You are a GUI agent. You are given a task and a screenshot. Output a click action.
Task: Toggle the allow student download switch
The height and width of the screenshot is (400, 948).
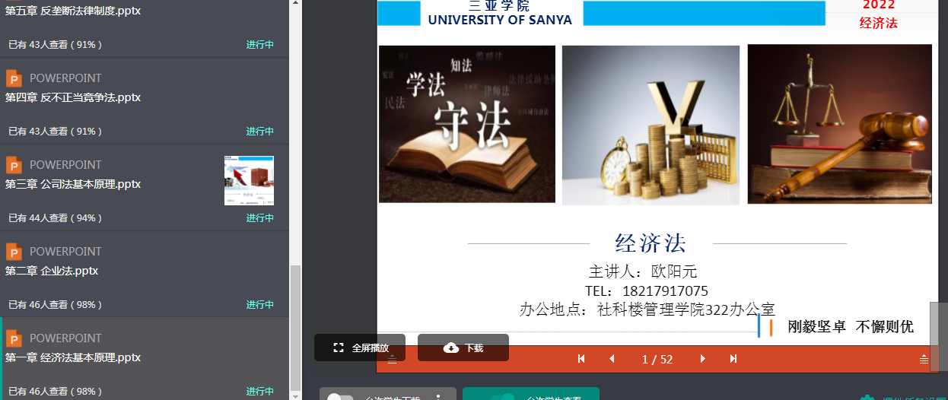click(339, 397)
